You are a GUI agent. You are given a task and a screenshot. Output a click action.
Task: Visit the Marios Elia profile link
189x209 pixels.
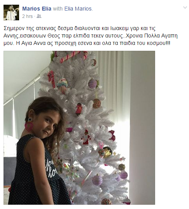pyautogui.click(x=37, y=9)
